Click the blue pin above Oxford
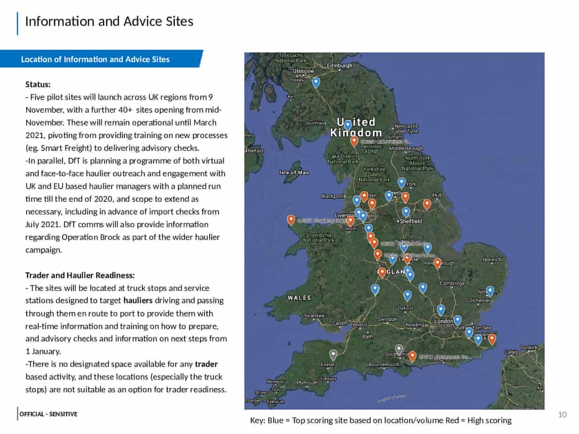 click(407, 295)
